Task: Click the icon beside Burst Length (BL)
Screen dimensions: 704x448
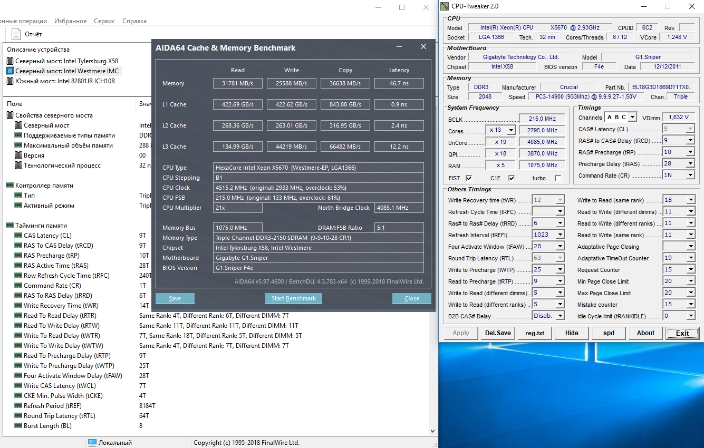Action: pyautogui.click(x=18, y=426)
